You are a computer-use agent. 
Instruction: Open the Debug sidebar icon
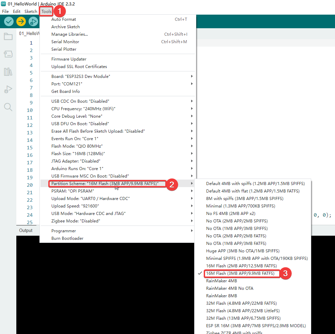(8, 89)
